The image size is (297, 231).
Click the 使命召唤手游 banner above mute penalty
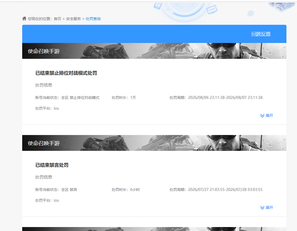click(x=154, y=143)
